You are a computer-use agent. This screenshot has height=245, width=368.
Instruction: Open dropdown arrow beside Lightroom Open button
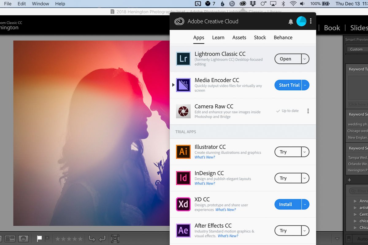coord(305,59)
